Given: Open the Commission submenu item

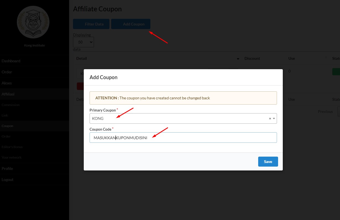Looking at the screenshot, I should (x=11, y=105).
